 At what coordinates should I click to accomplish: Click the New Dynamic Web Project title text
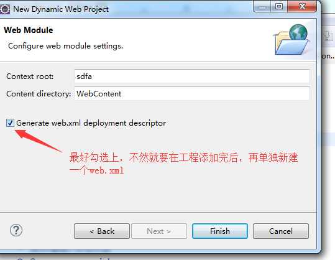(61, 9)
